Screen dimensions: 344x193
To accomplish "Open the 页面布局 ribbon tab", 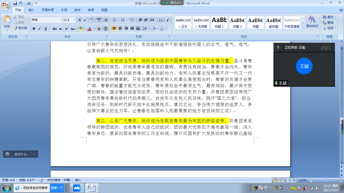I will pos(48,10).
